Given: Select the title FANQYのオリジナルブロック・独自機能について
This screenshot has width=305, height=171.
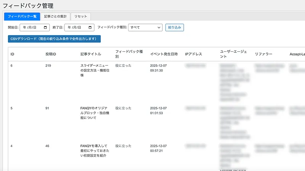Looking at the screenshot, I should [x=95, y=113].
